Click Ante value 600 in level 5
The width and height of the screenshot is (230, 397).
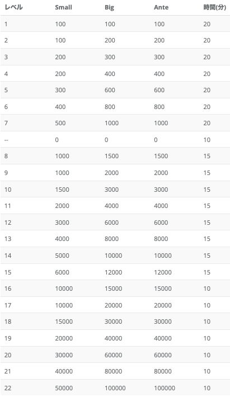click(159, 90)
